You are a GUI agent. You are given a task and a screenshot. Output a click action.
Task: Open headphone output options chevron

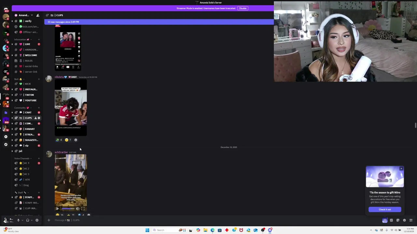click(32, 220)
